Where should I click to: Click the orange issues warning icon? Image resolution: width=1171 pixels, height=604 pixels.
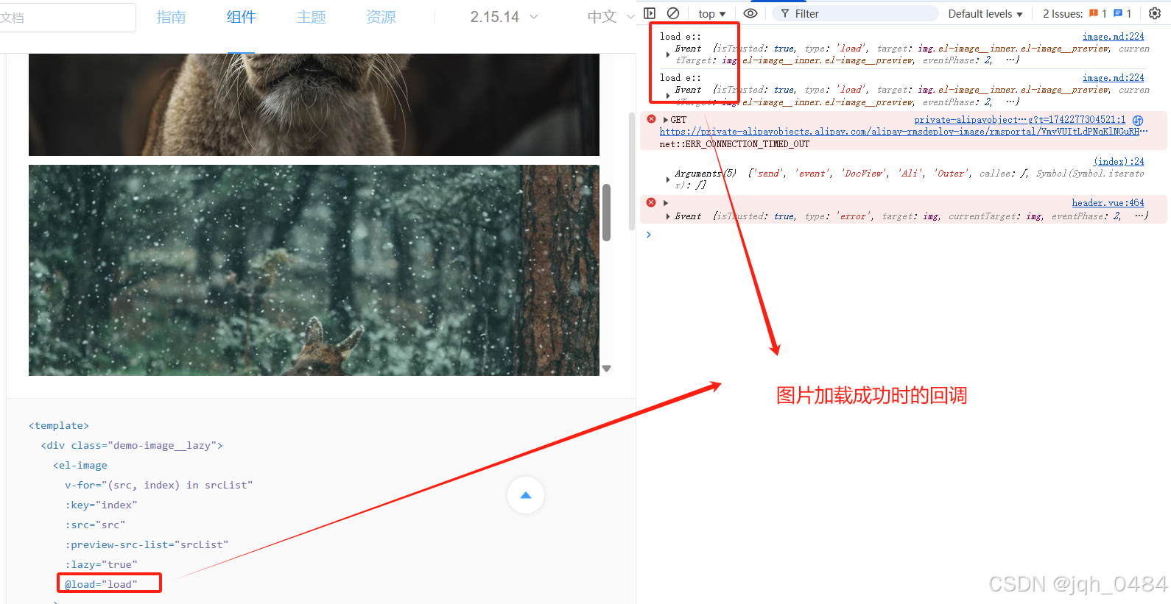coord(1094,13)
